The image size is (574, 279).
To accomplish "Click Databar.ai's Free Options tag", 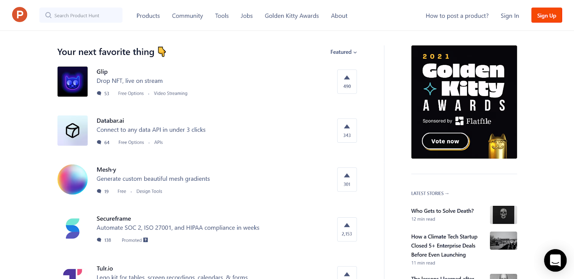I will tap(131, 142).
